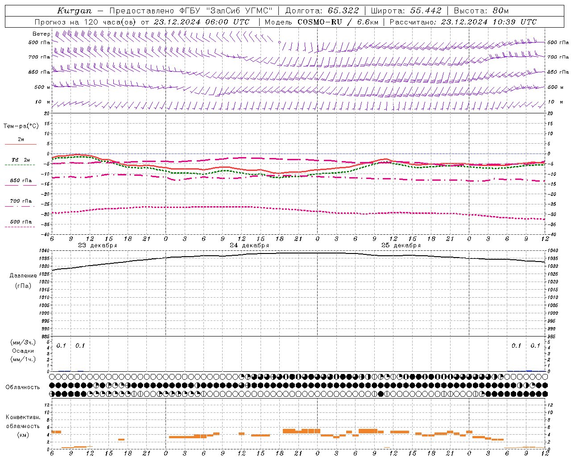
Task: Click the Тем-ра(°C) axis title
Action: (21, 126)
